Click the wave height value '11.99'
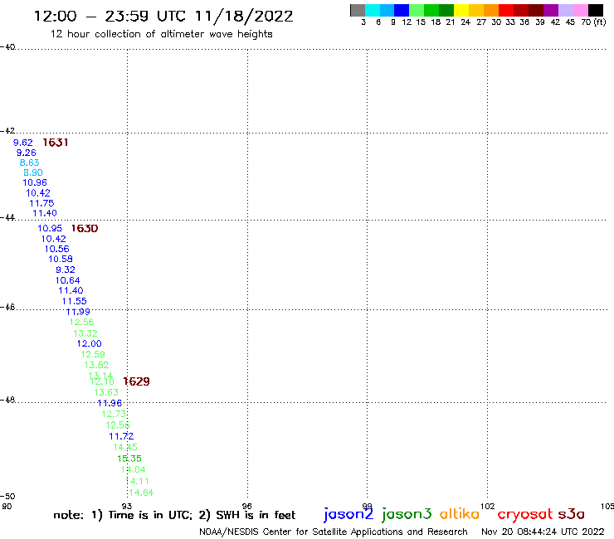Image resolution: width=614 pixels, height=539 pixels. coord(78,312)
